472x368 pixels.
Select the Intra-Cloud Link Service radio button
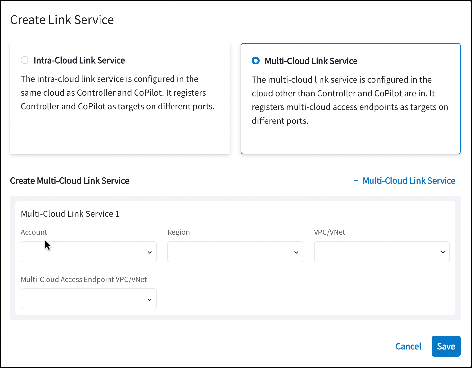coord(25,60)
